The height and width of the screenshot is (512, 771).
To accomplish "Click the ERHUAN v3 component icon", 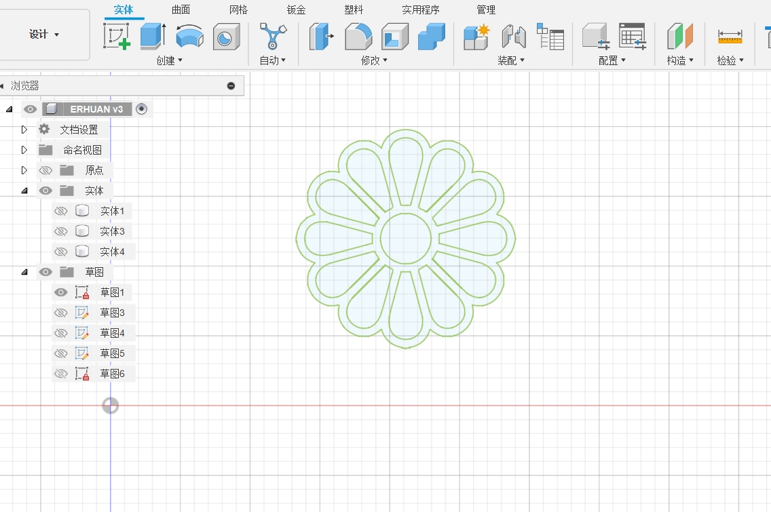I will (x=52, y=109).
